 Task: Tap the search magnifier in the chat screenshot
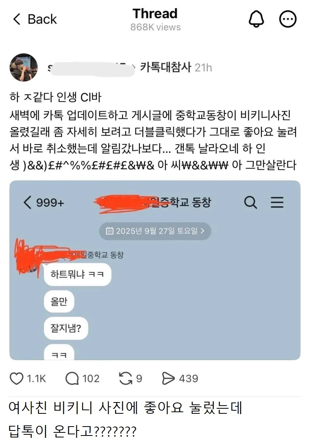[x=250, y=202]
